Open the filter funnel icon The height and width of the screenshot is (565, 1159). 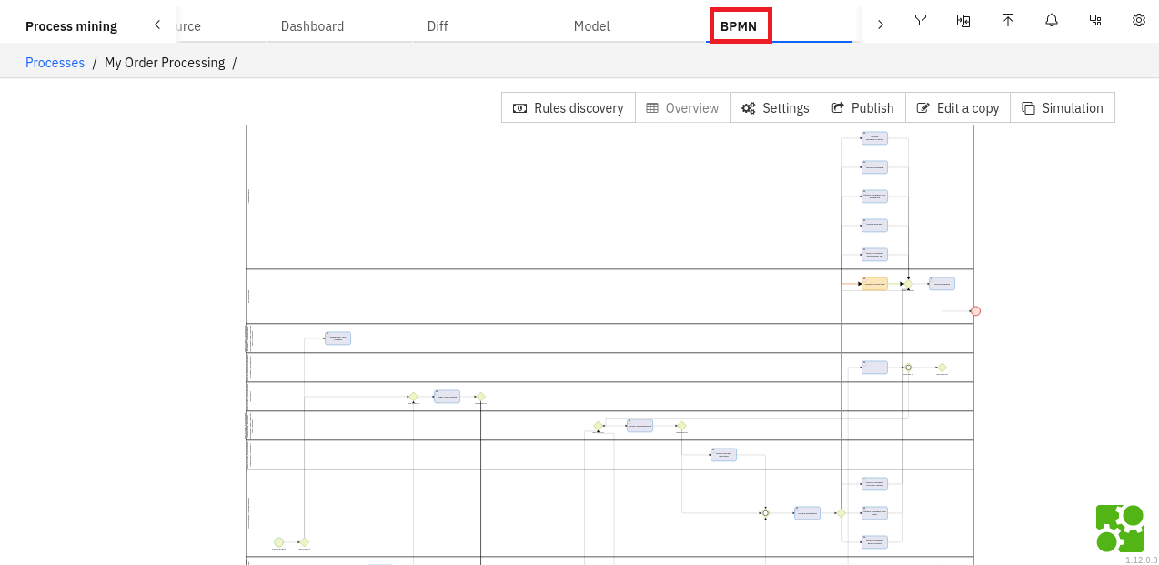(x=921, y=19)
